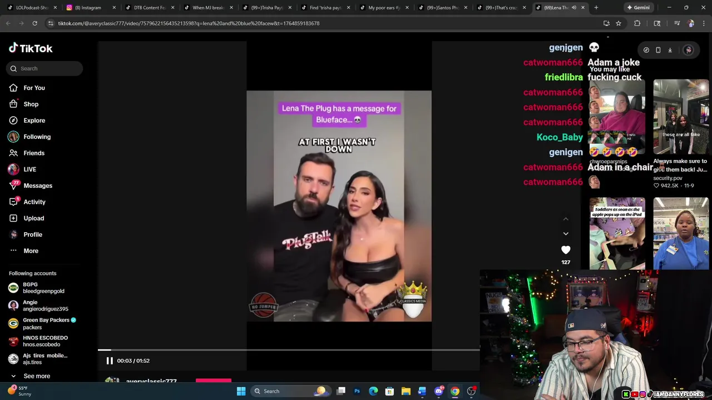
Task: Open the TikTok coins icon in floating toolbar
Action: (646, 50)
